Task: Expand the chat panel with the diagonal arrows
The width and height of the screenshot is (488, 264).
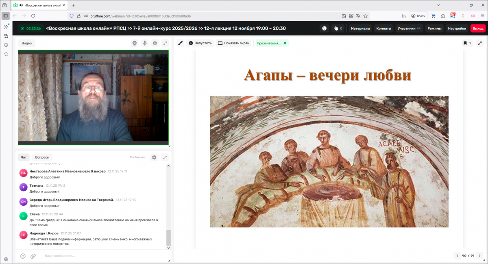Action: coord(165,157)
